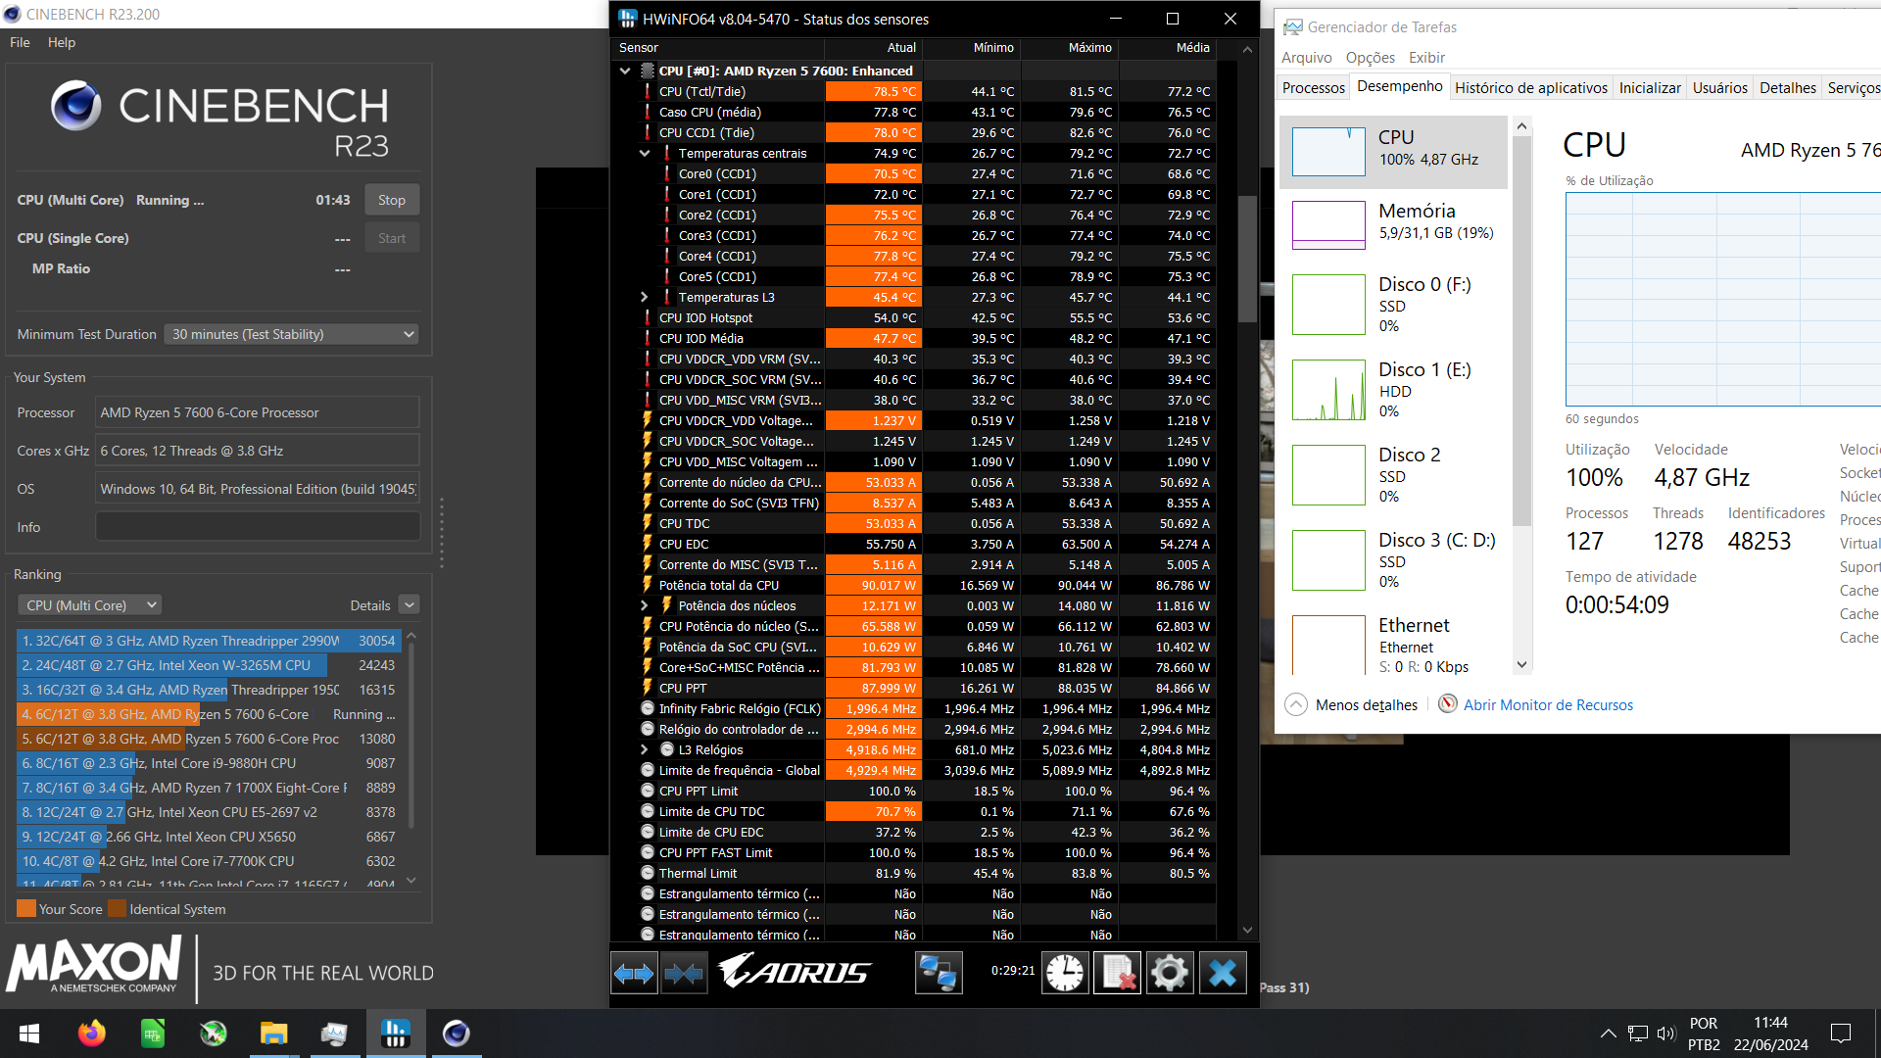
Task: Open Opções menu in Task Manager
Action: pyautogui.click(x=1371, y=58)
